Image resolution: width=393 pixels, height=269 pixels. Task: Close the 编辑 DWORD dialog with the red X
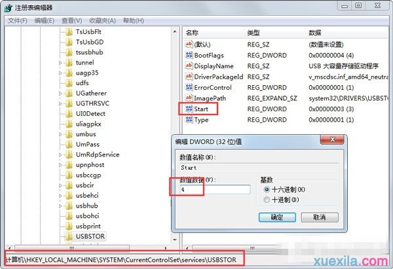[x=332, y=139]
